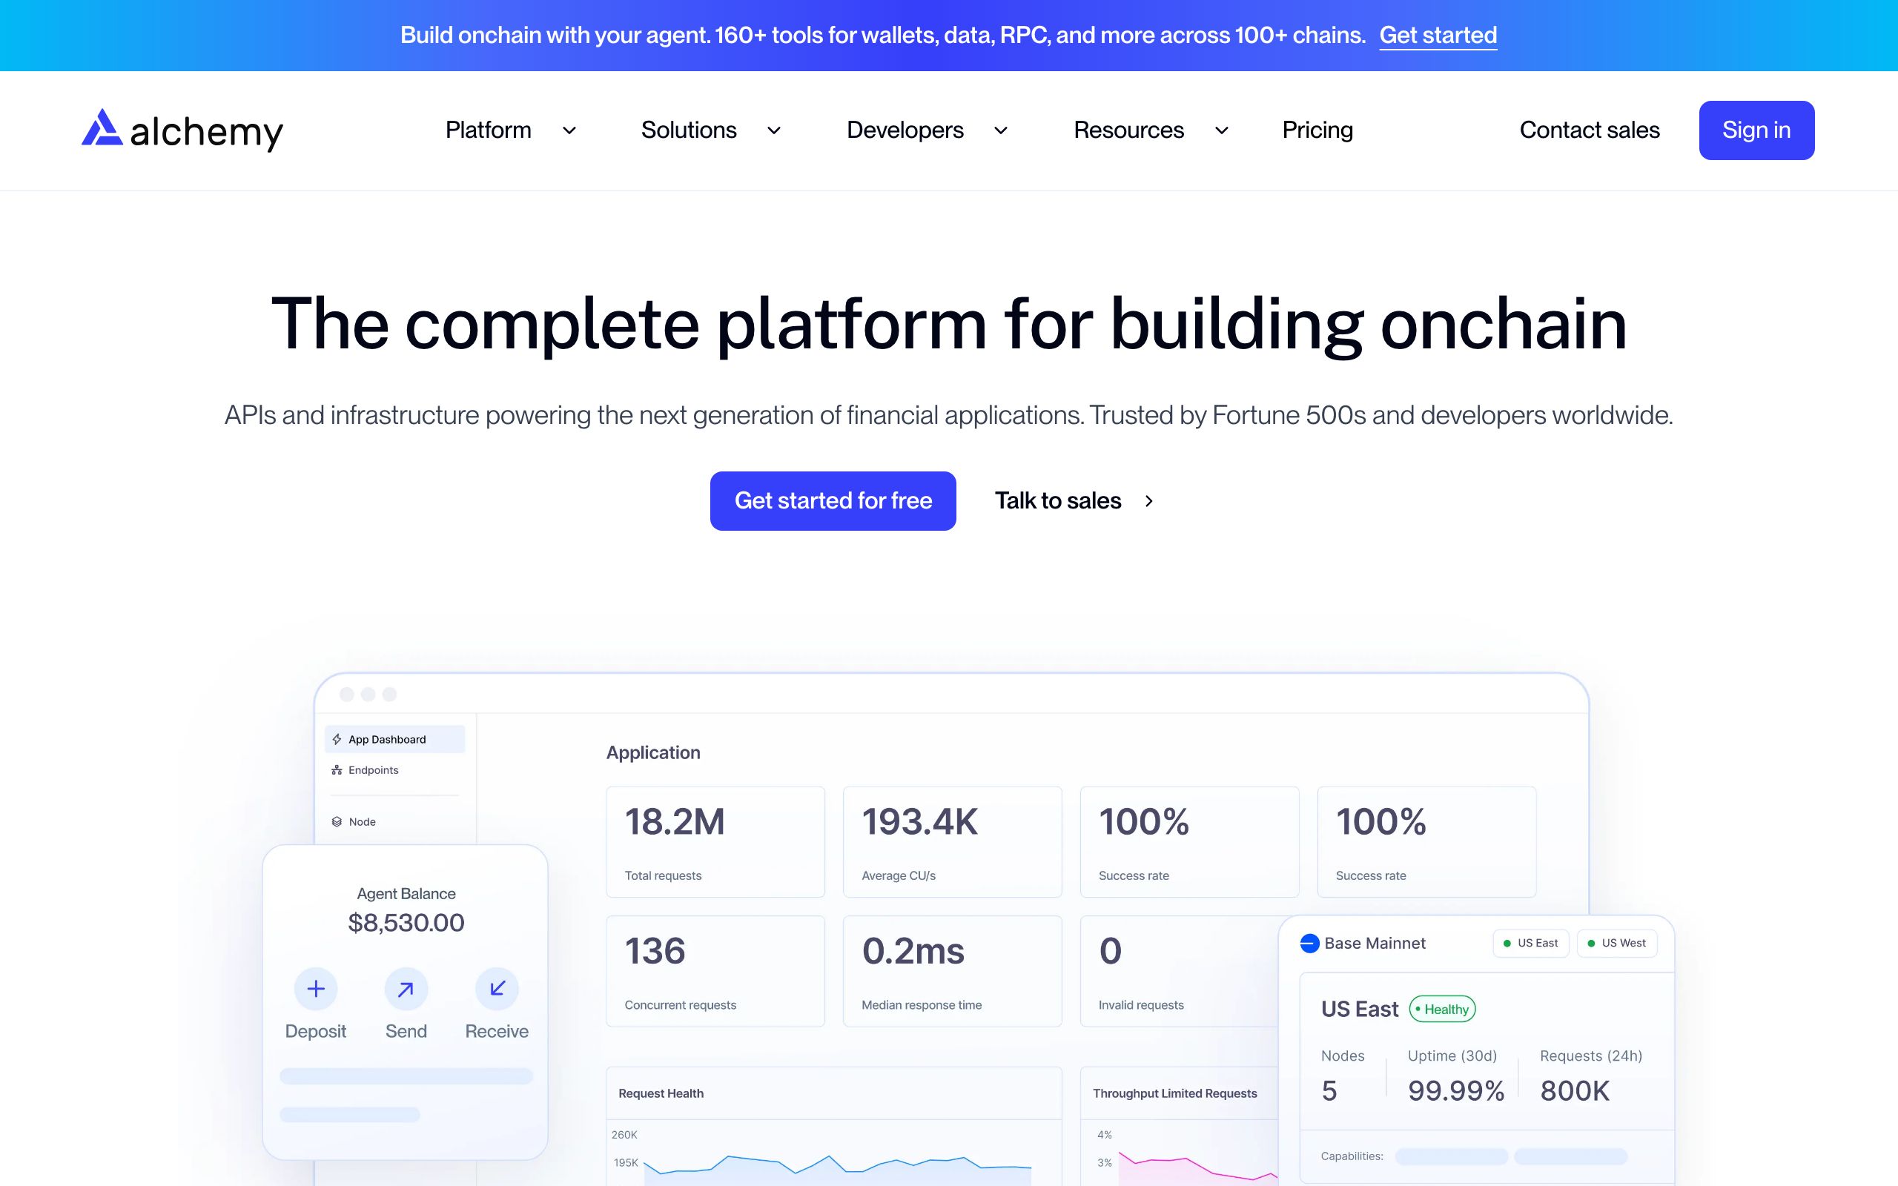Open the Developers nav item

pos(905,130)
